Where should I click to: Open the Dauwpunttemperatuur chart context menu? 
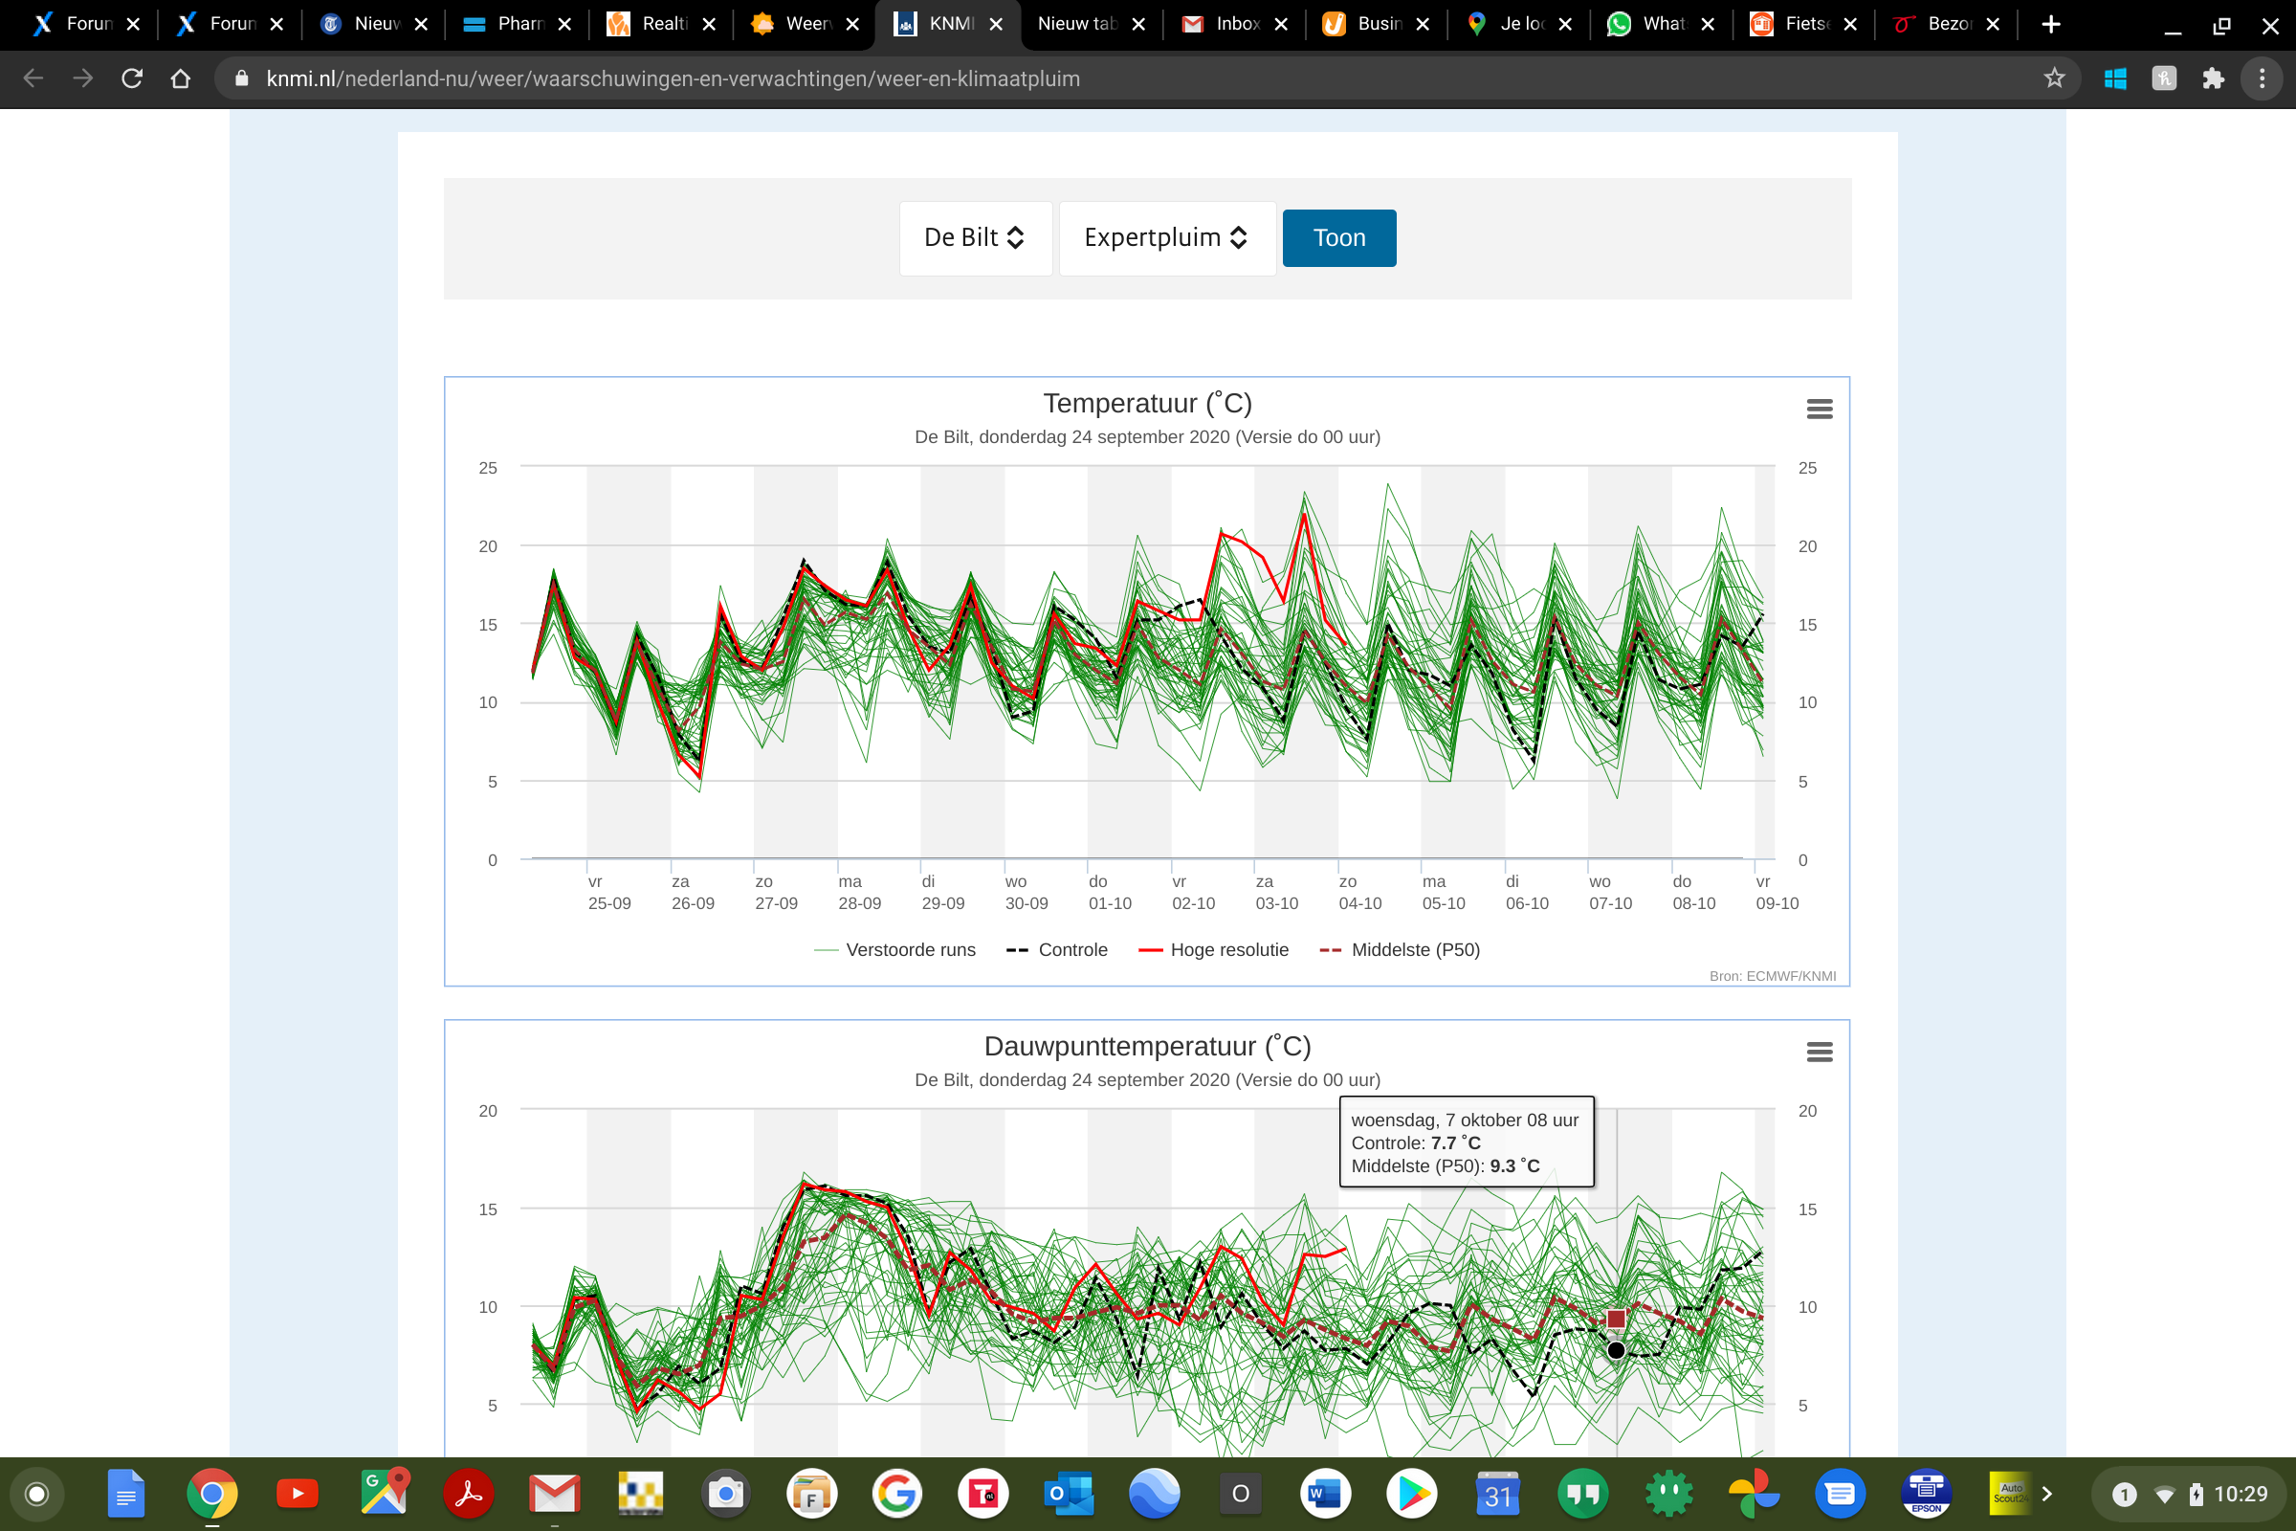[x=1819, y=1052]
